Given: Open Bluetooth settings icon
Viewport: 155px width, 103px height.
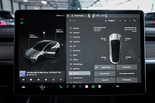Looking at the screenshot, I should coord(130,20).
